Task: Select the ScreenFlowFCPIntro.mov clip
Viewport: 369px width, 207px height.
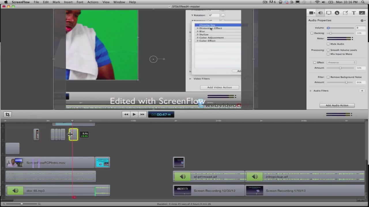Action: point(50,163)
